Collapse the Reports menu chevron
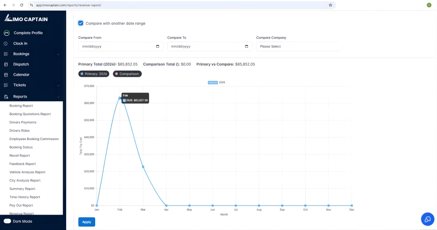Viewport: 437px width, 230px height. tap(58, 97)
